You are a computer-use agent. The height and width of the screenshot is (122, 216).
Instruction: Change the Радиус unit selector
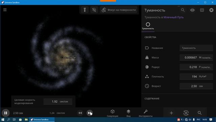205,67
